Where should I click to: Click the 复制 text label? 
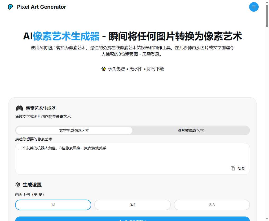click(241, 168)
